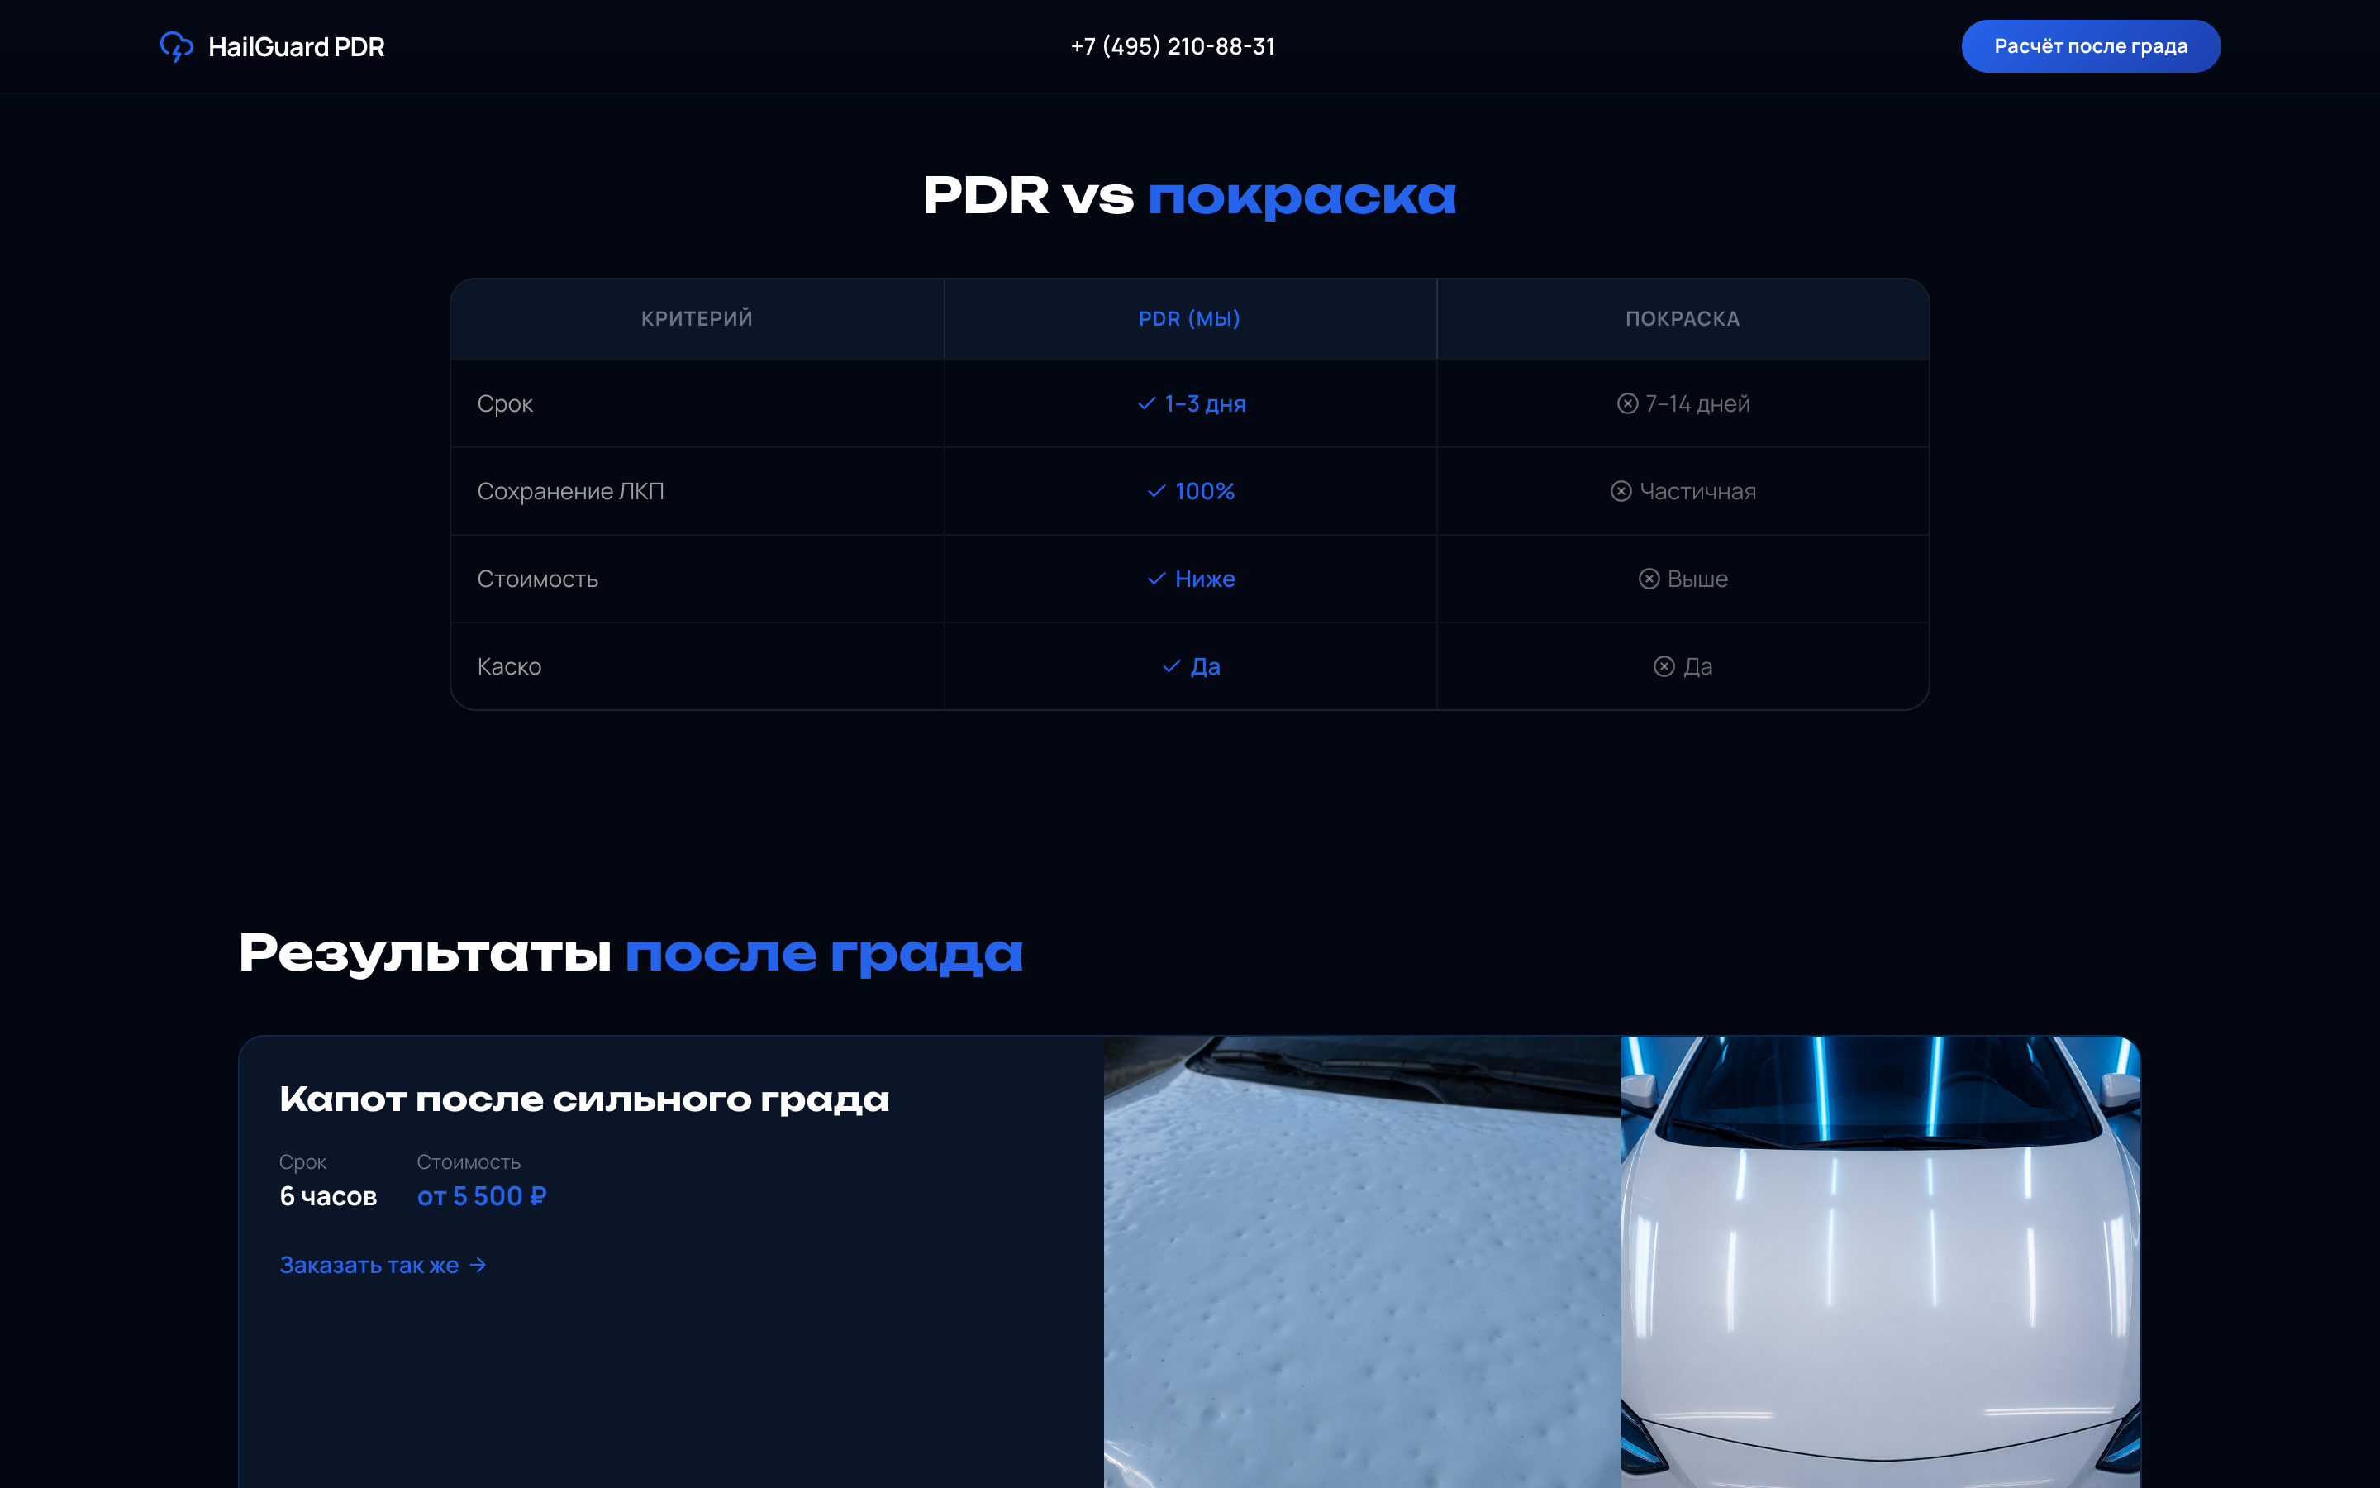
Task: Open the repaired white car after photo
Action: tap(1880, 1261)
